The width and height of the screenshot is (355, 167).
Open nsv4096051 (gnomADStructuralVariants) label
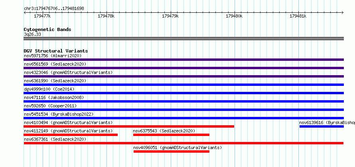point(177,148)
